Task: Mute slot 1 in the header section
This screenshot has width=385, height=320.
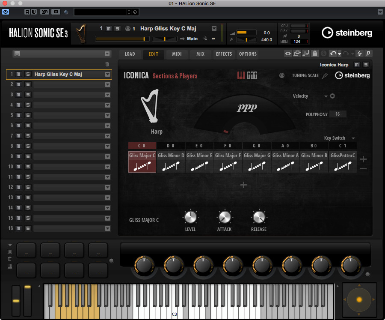Action: click(x=109, y=29)
